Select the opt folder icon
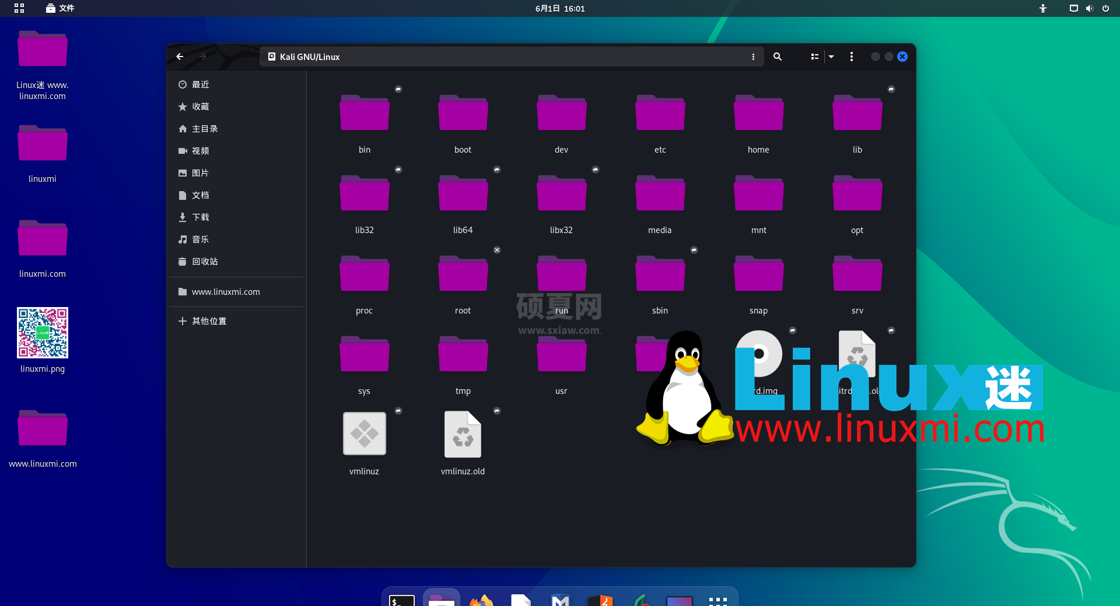The height and width of the screenshot is (606, 1120). 857,193
